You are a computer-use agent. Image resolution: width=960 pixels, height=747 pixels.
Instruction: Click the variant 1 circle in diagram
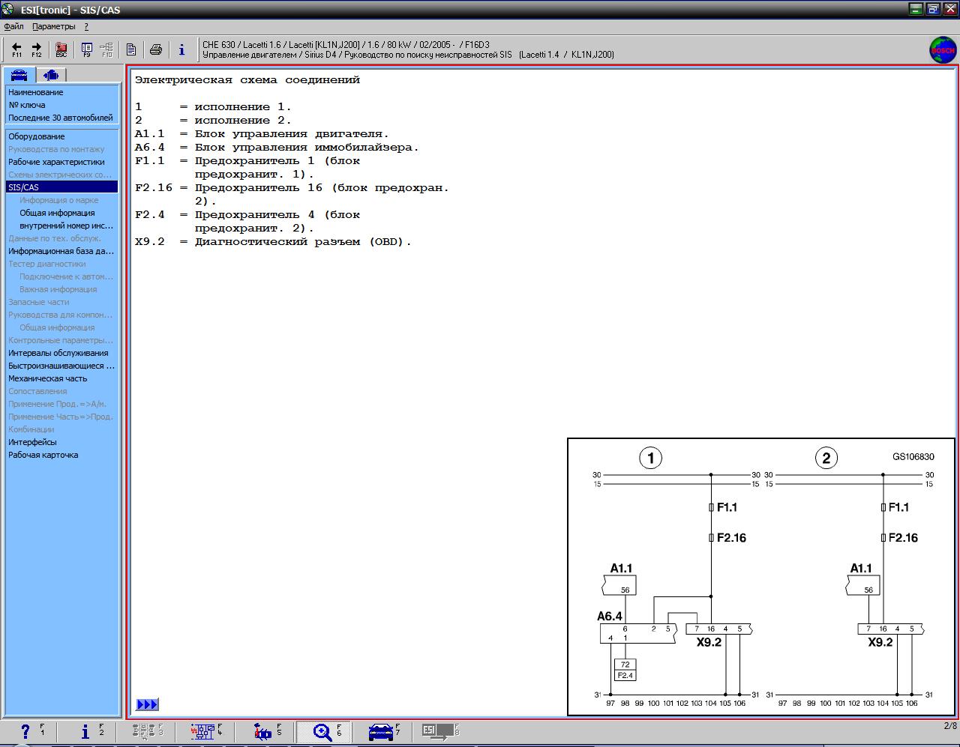click(x=650, y=458)
